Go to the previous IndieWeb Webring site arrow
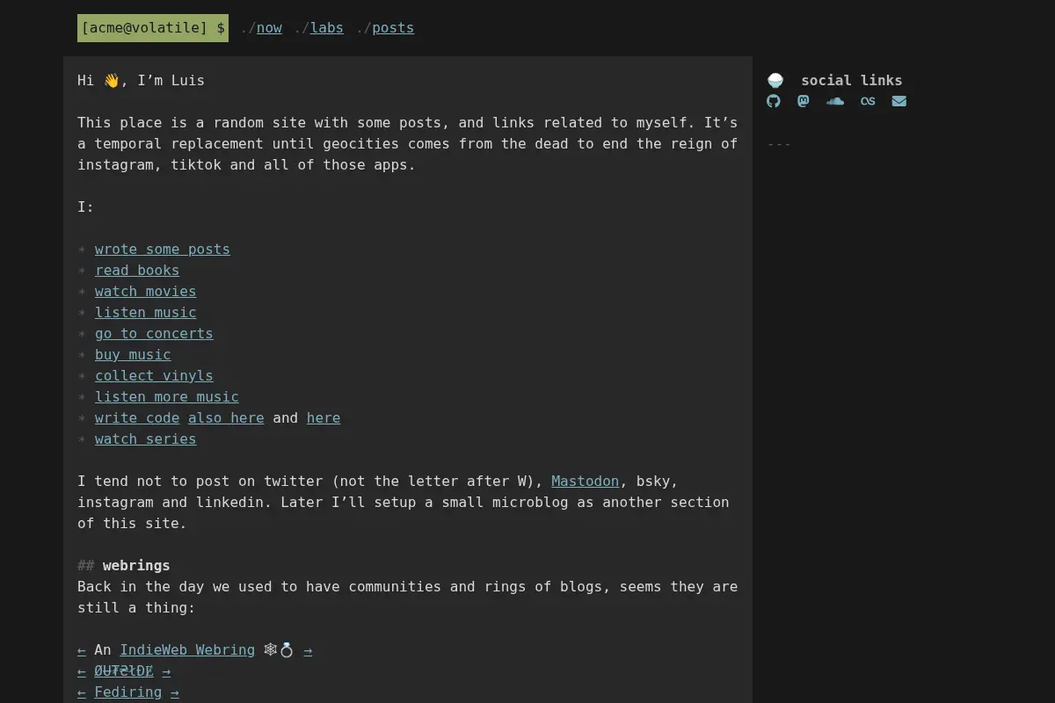 [x=82, y=650]
